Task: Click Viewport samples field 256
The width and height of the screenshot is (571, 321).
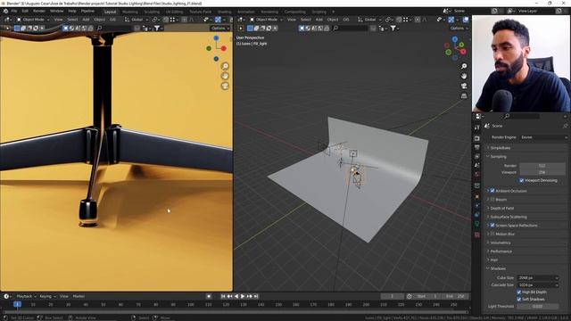Action: [x=542, y=172]
